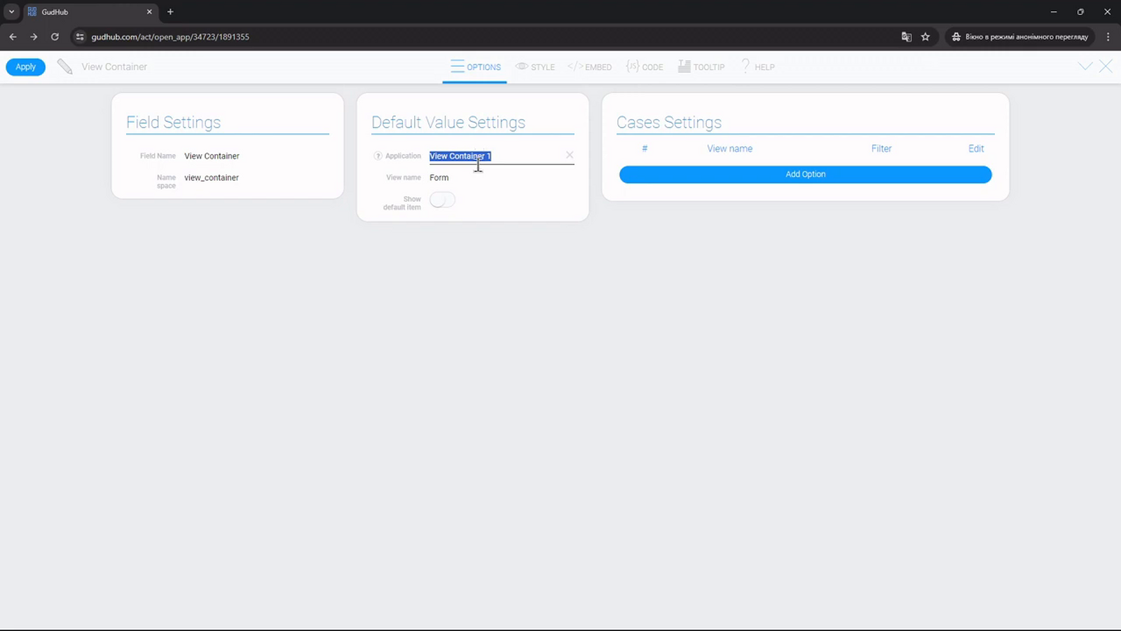The height and width of the screenshot is (631, 1121).
Task: Click the site information icon in address bar
Action: [80, 36]
